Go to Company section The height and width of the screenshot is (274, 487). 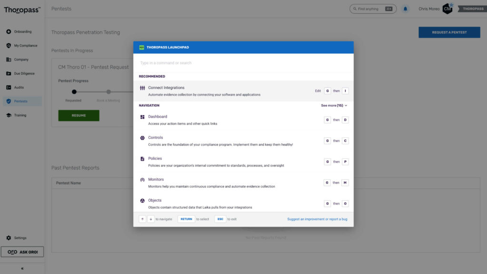pyautogui.click(x=22, y=59)
